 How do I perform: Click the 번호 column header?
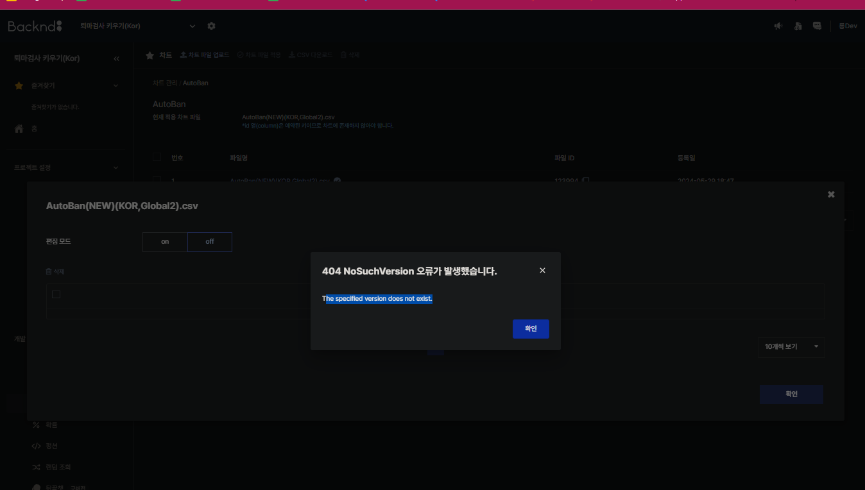[x=177, y=158]
